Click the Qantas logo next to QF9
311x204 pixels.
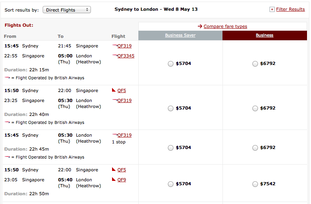point(114,180)
